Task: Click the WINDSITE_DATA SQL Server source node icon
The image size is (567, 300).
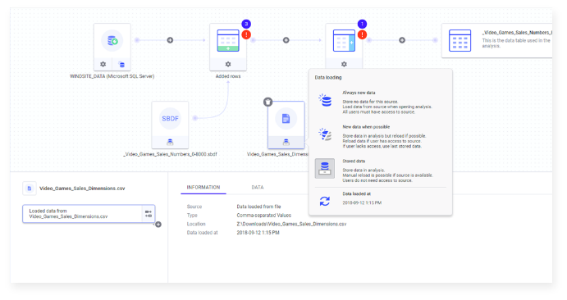Action: [112, 40]
